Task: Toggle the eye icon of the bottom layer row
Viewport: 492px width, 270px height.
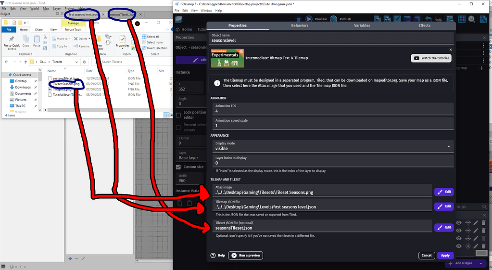Action: pyautogui.click(x=459, y=246)
